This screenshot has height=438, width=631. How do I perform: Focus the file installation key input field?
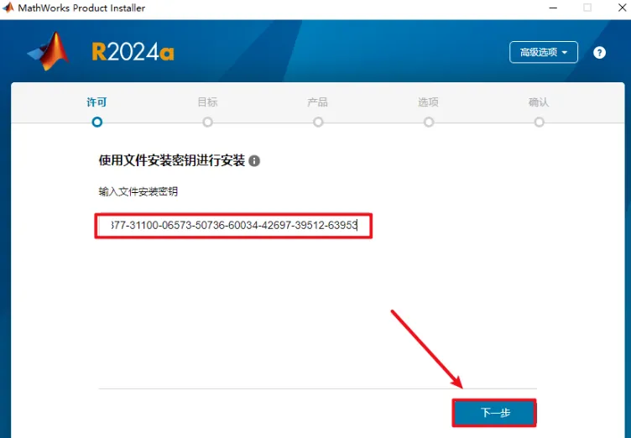click(x=233, y=226)
